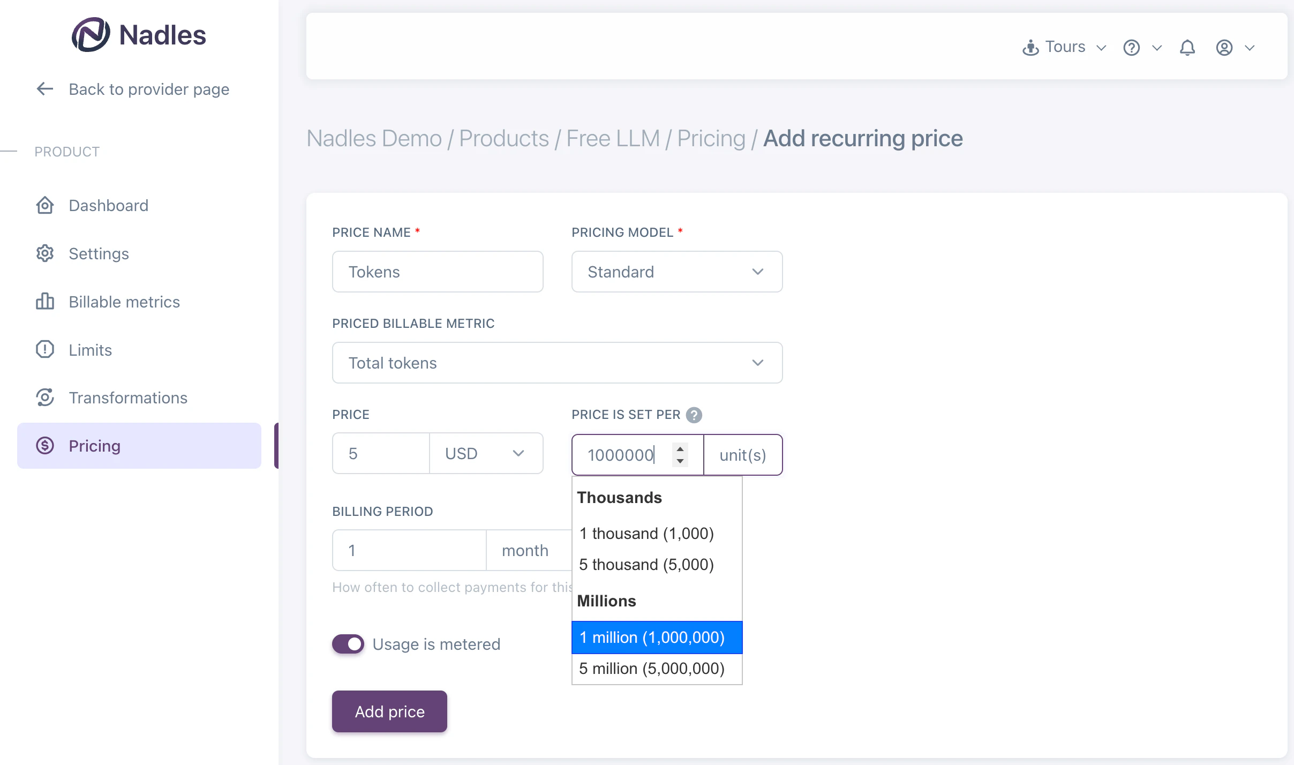Click the help question mark icon
1294x765 pixels.
pyautogui.click(x=1131, y=47)
